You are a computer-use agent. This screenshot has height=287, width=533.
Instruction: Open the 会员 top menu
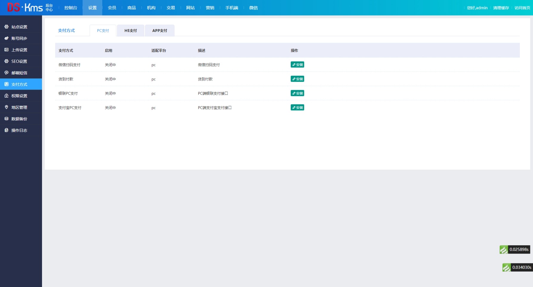(112, 8)
